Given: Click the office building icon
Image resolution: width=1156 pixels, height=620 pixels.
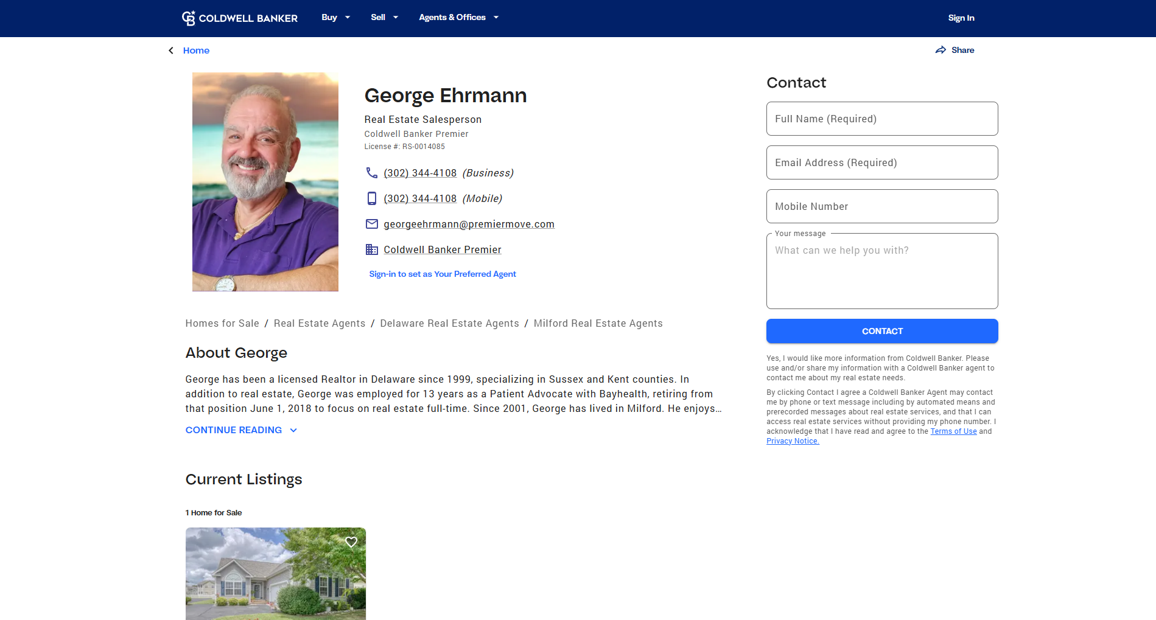Looking at the screenshot, I should [371, 249].
